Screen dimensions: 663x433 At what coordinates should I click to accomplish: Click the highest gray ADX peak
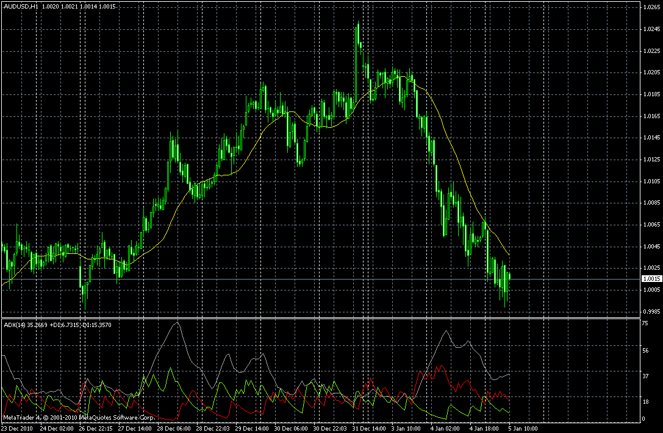[177, 323]
